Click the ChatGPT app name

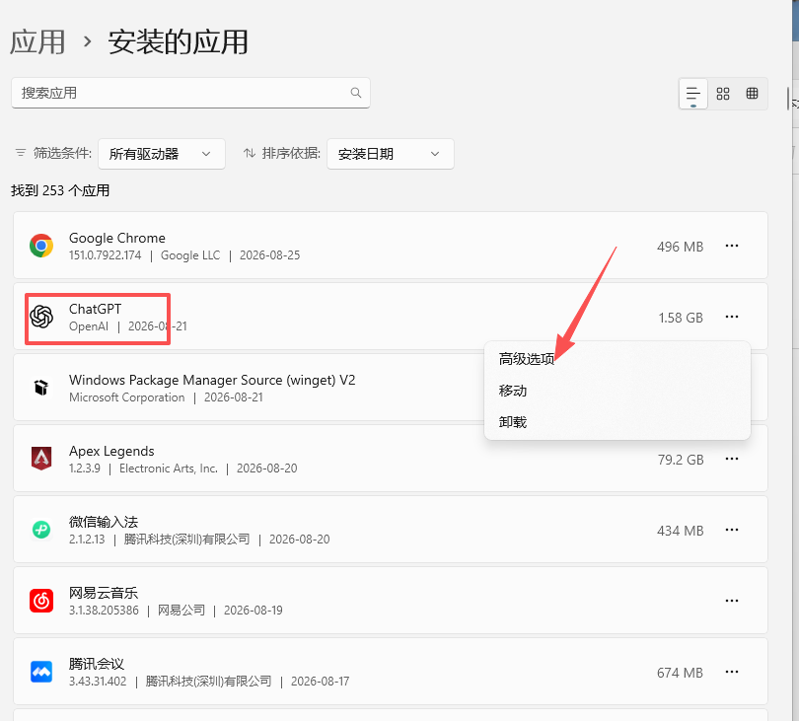[x=96, y=309]
